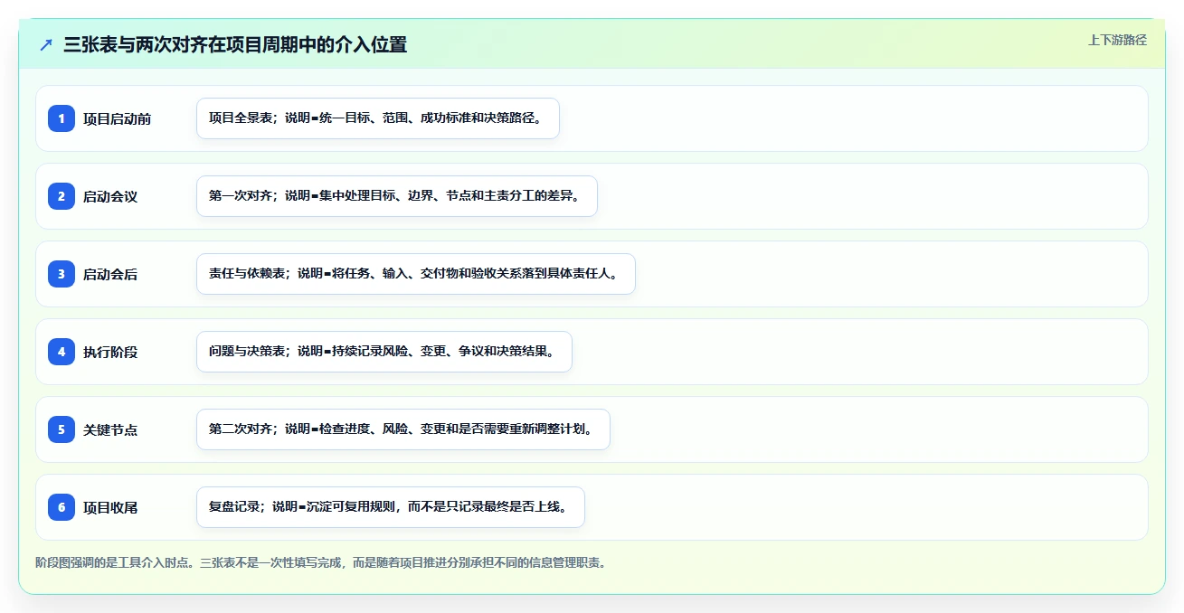Select step number 6 badge
The width and height of the screenshot is (1184, 613).
coord(62,506)
